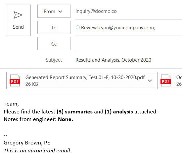Click the Subject label
The height and width of the screenshot is (155, 182).
click(54, 60)
